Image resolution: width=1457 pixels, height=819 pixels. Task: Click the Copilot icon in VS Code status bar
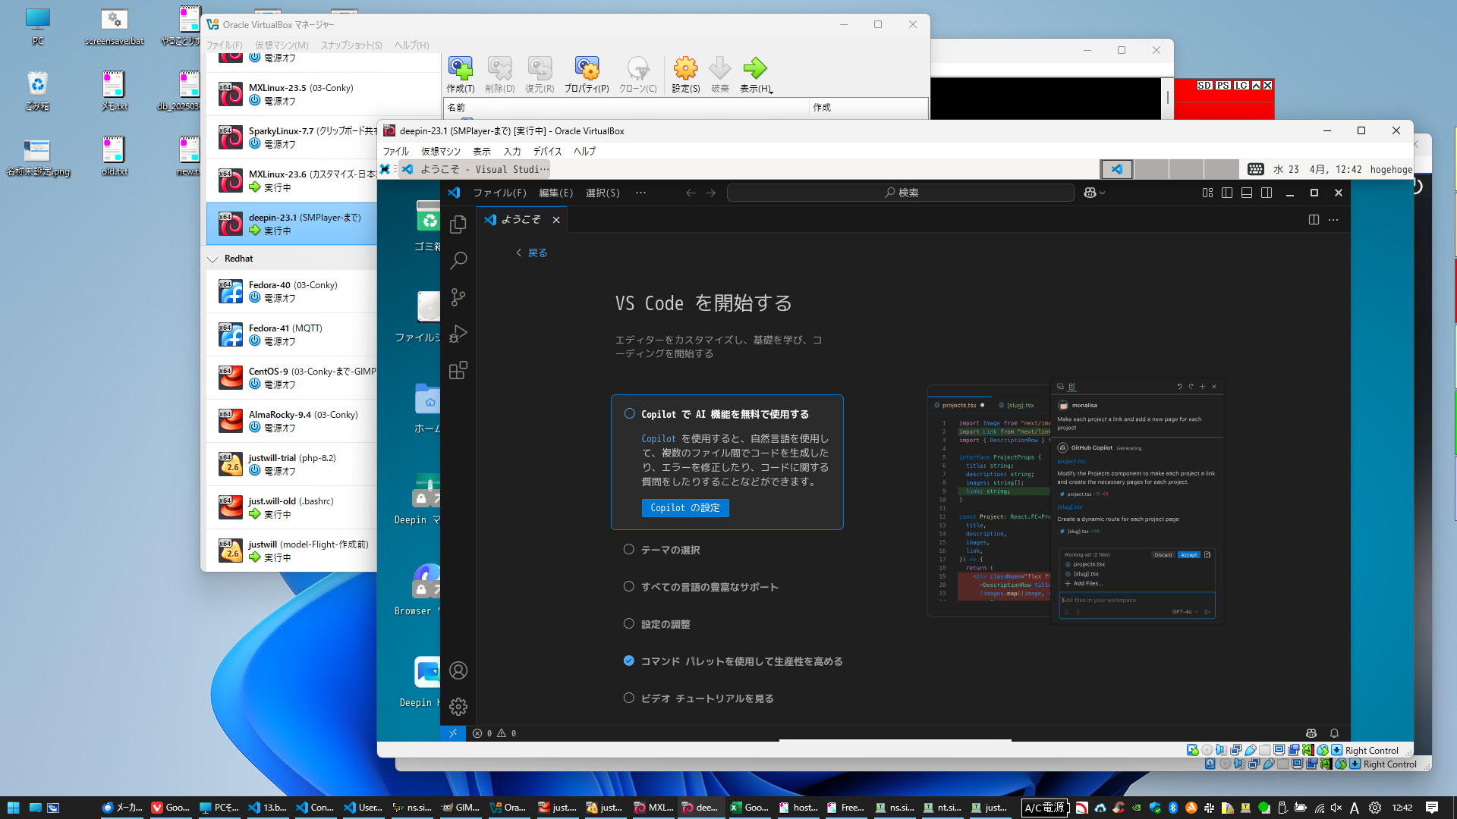(1311, 733)
